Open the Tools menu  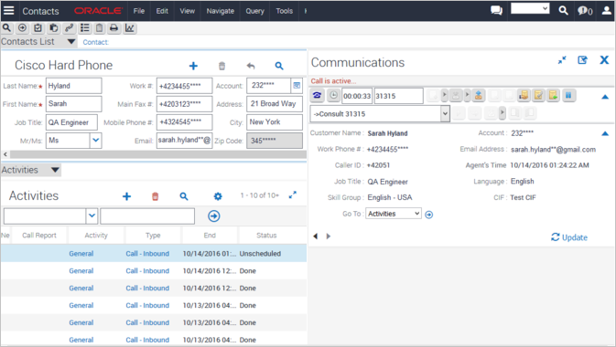(284, 11)
